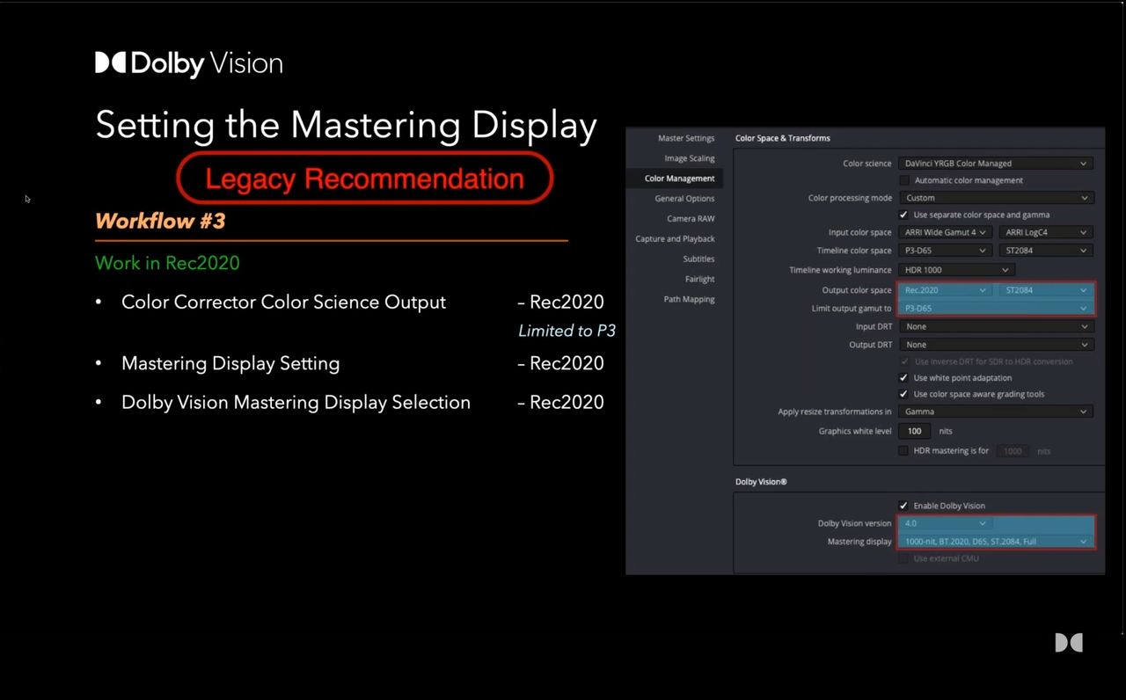1126x700 pixels.
Task: Click the Color Space & Transforms header
Action: [783, 138]
